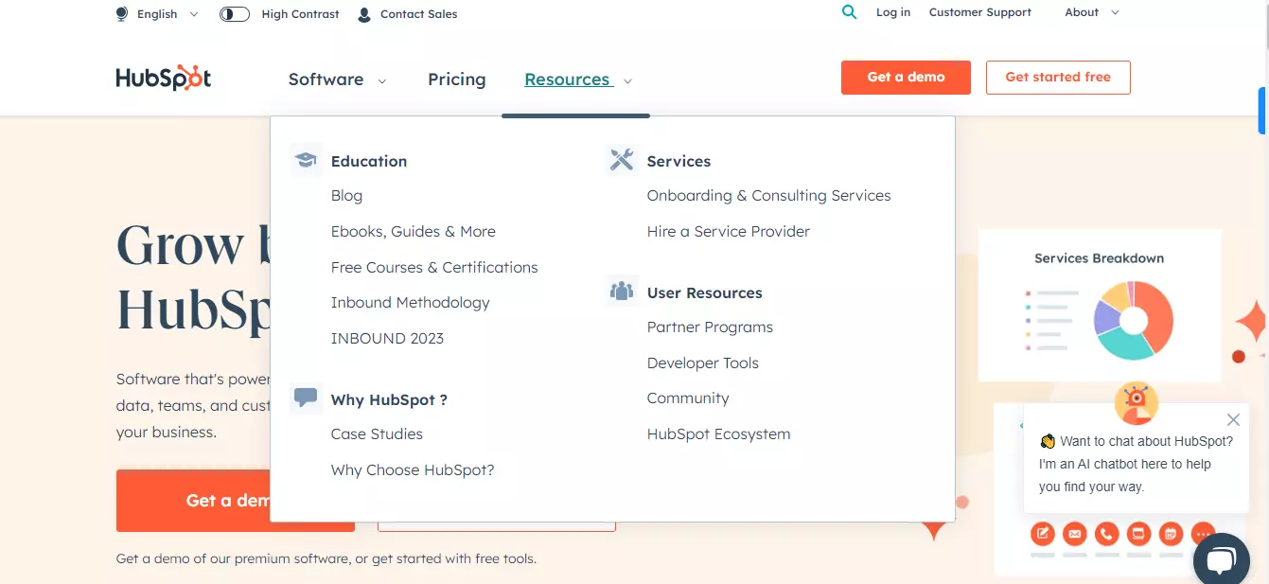
Task: Click the About link text
Action: pyautogui.click(x=1082, y=12)
